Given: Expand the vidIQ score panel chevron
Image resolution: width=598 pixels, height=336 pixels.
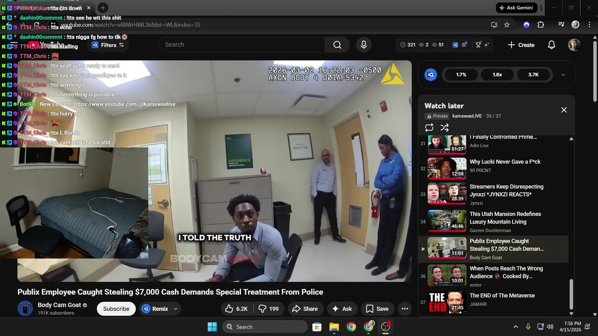Looking at the screenshot, I should click(x=563, y=75).
